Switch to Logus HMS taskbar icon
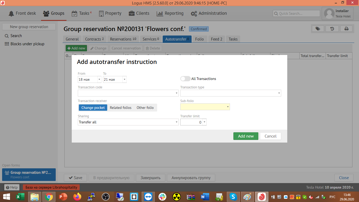This screenshot has height=202, width=359. 262,196
